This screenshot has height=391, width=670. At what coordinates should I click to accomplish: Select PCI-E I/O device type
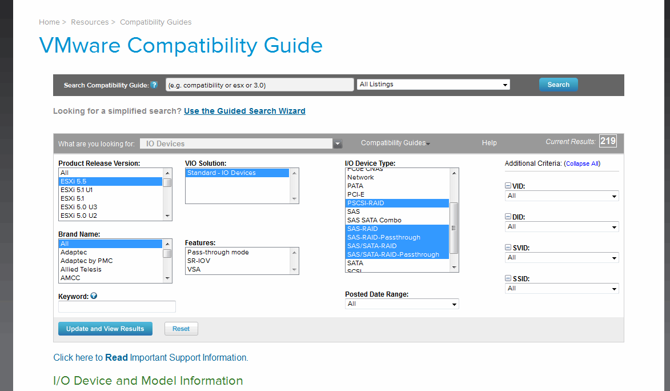pyautogui.click(x=397, y=195)
